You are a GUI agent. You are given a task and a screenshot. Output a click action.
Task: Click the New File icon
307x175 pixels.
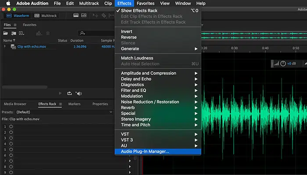click(21, 33)
